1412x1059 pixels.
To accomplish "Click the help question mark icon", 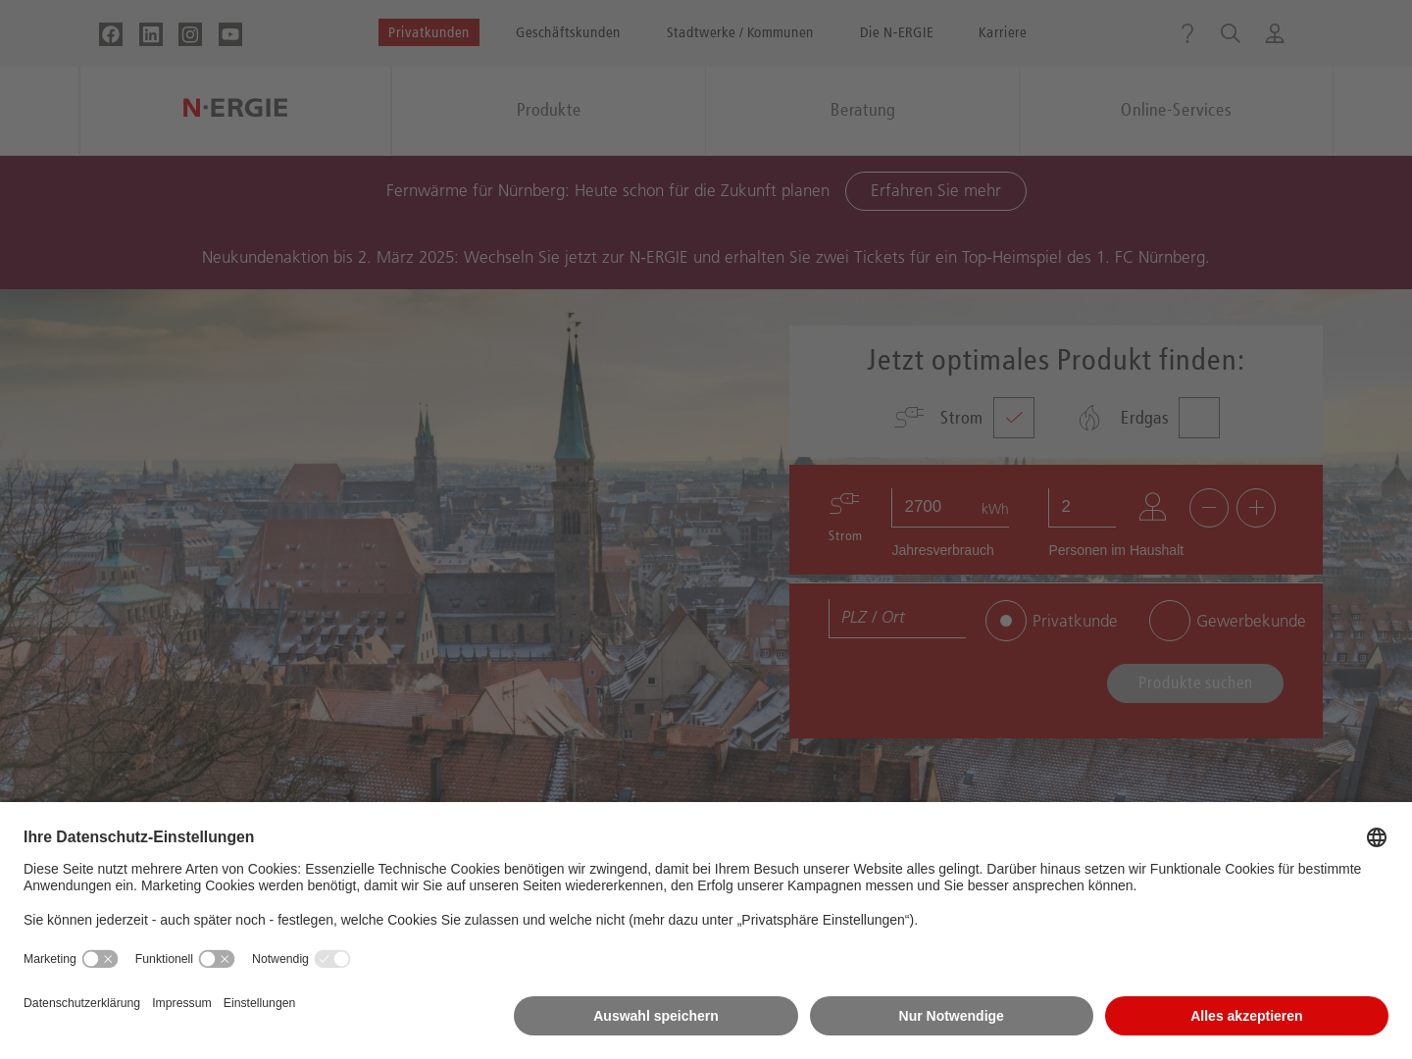I will (1187, 33).
